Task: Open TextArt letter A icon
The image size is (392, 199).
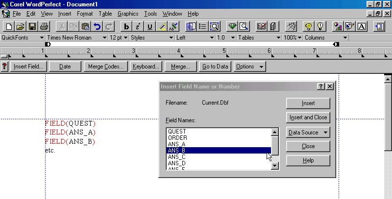Action: tap(362, 26)
